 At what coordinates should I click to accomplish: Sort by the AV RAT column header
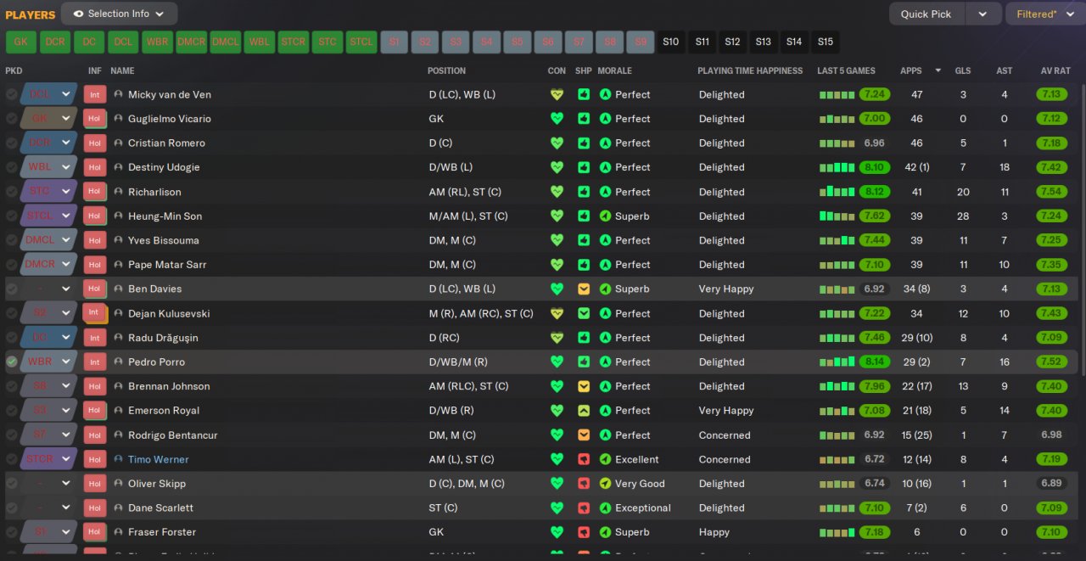[1055, 70]
